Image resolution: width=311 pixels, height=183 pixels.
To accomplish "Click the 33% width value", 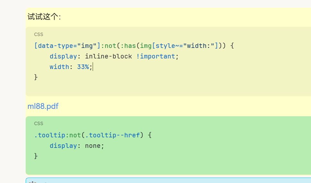I will [83, 67].
